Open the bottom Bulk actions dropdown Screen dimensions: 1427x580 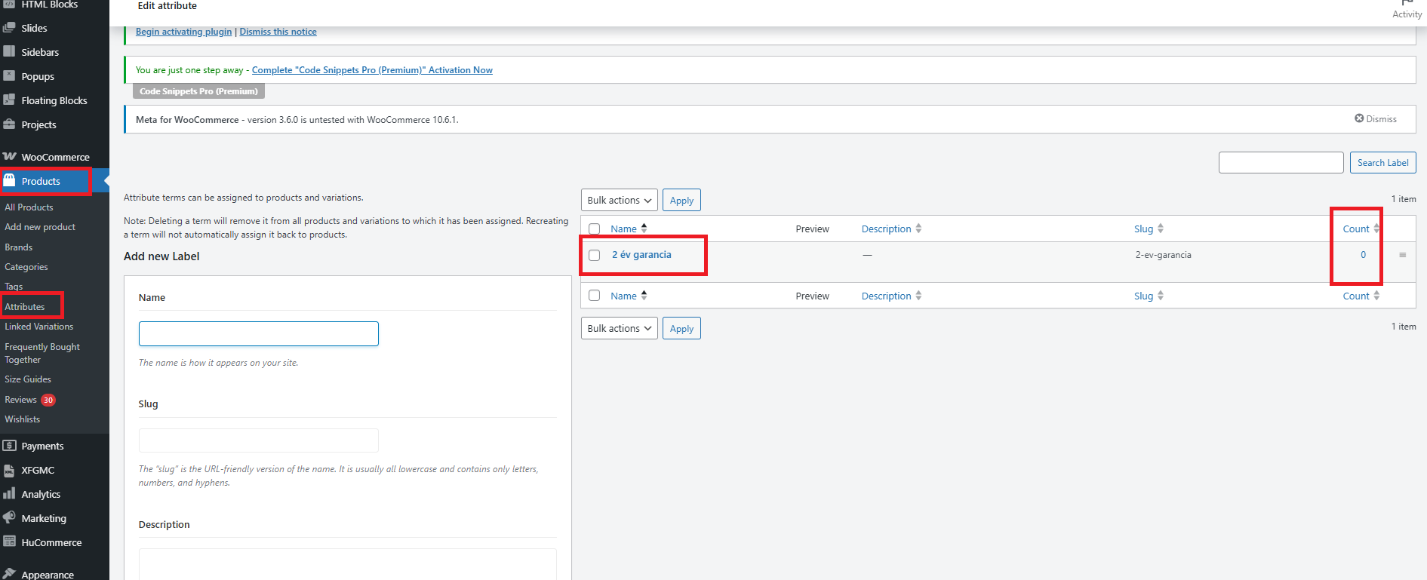(x=620, y=328)
